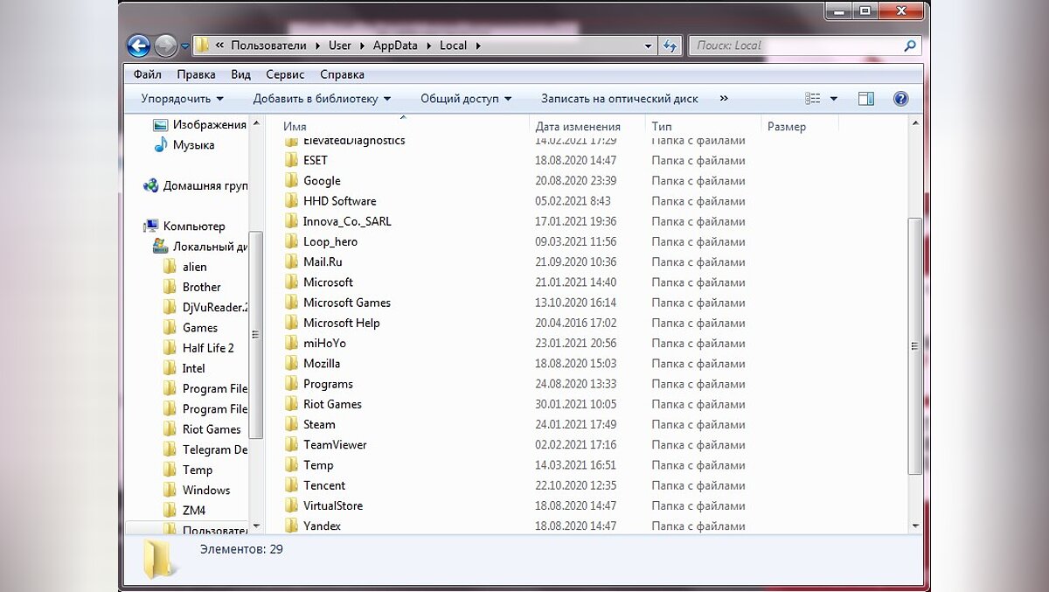This screenshot has width=1049, height=592.
Task: Click Записать на оптический диск
Action: pos(619,99)
